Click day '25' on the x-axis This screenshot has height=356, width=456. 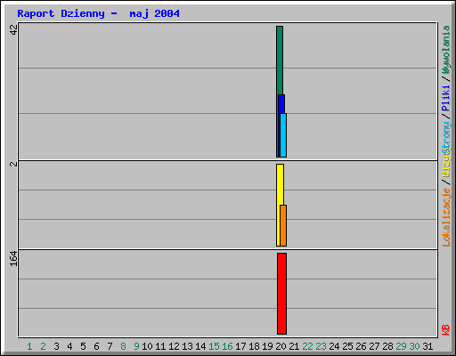[347, 346]
